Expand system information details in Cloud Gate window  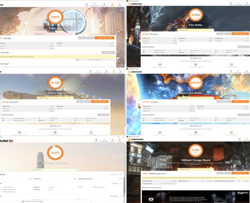[103, 114]
